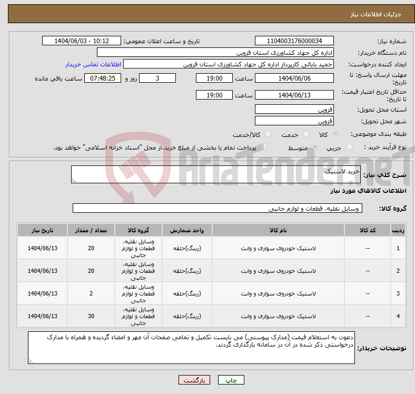Click the delivery province field قزوین
Image resolution: width=415 pixels, height=394 pixels.
pos(294,109)
